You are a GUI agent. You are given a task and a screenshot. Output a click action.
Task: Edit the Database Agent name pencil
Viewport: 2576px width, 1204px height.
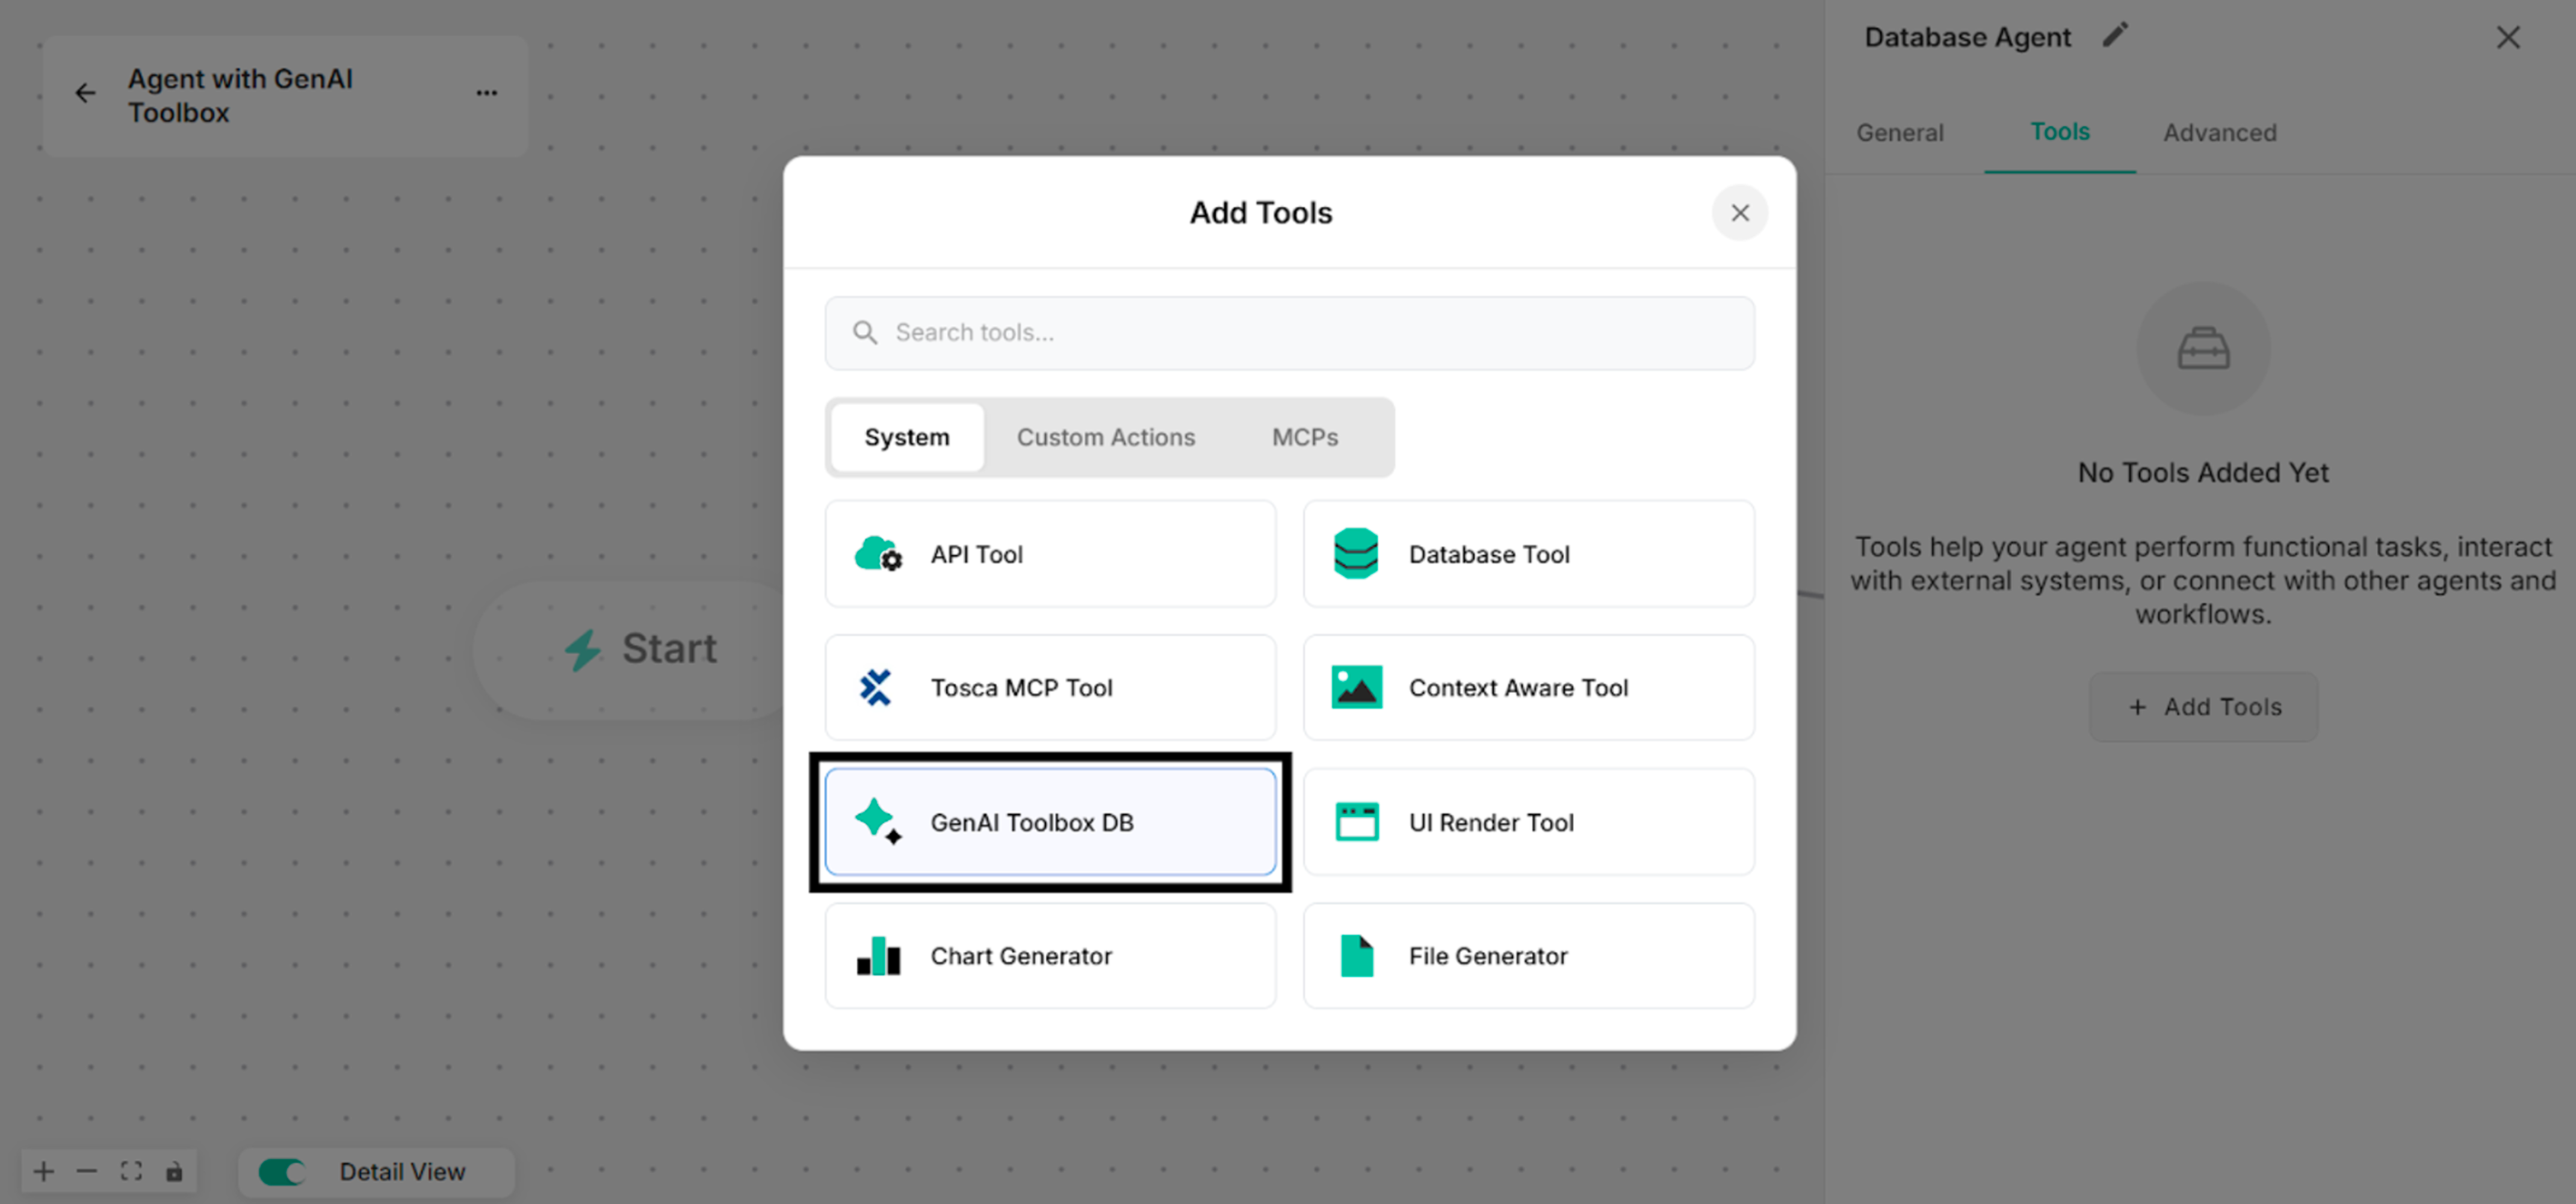(x=2115, y=37)
